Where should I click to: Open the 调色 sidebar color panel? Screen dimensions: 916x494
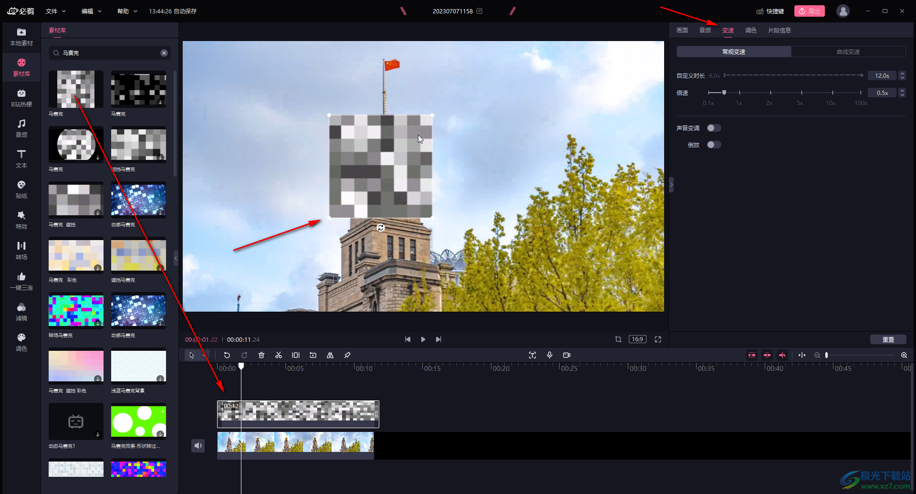(x=21, y=343)
